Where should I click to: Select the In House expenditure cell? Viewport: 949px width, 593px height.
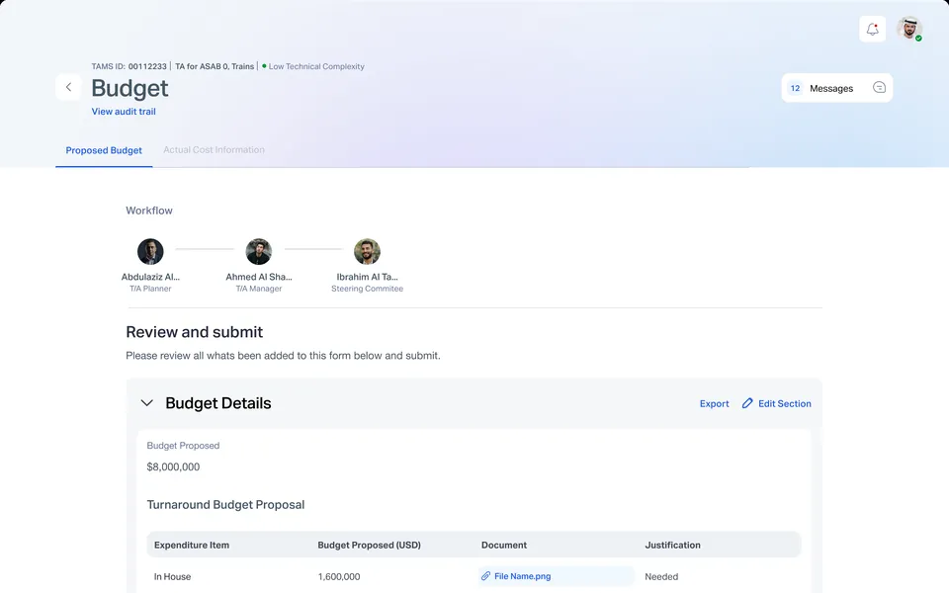click(172, 576)
